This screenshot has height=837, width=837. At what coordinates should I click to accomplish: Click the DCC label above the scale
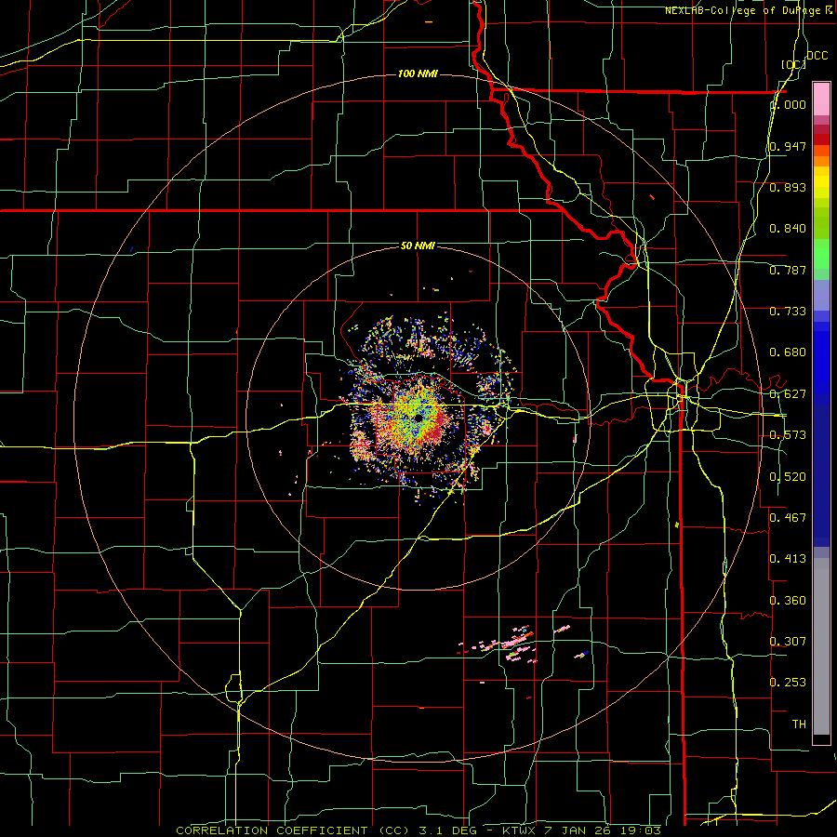coord(817,56)
